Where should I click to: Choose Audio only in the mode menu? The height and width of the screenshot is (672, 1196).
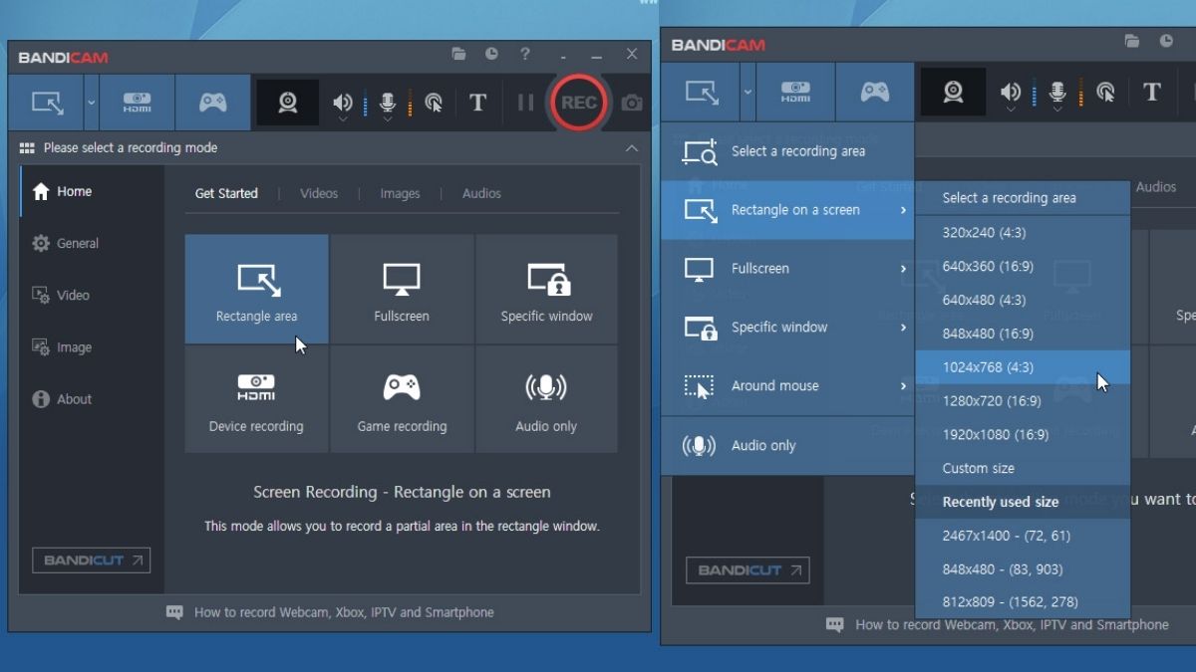pyautogui.click(x=787, y=446)
